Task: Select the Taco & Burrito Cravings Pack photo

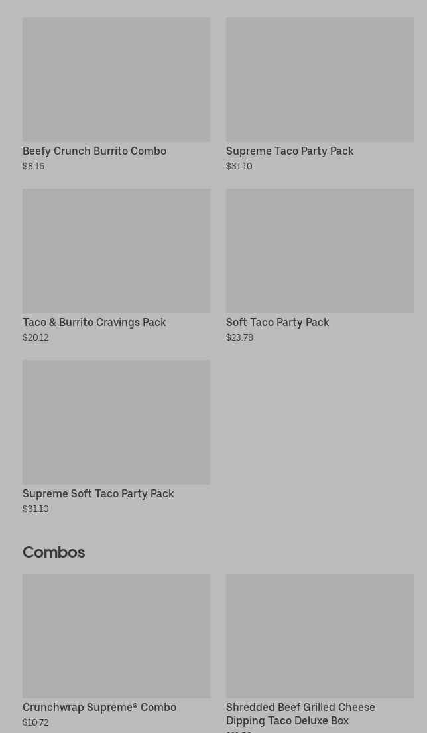Action: (116, 251)
